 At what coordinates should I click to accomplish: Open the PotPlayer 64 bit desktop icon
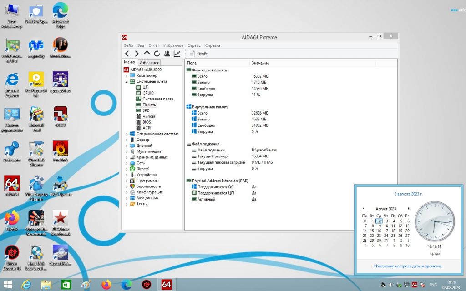click(36, 85)
